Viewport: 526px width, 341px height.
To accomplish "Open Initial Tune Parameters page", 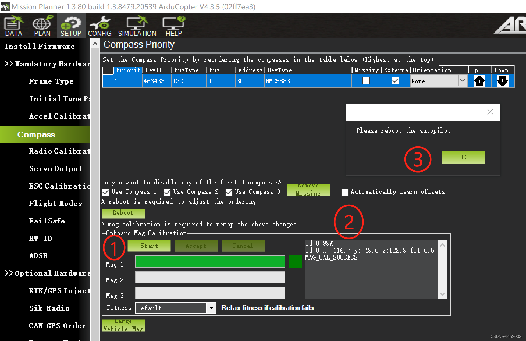I will [60, 99].
